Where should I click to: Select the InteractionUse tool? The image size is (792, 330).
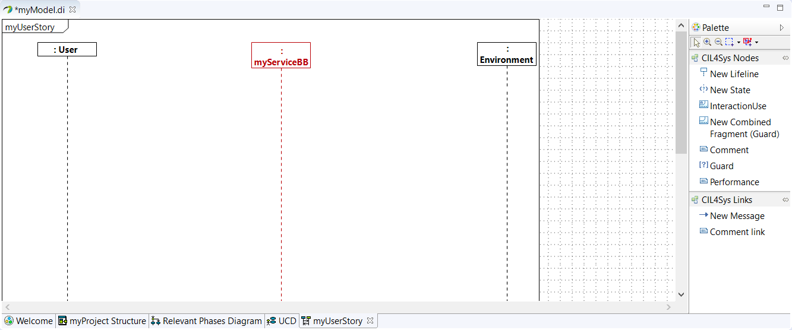point(733,106)
